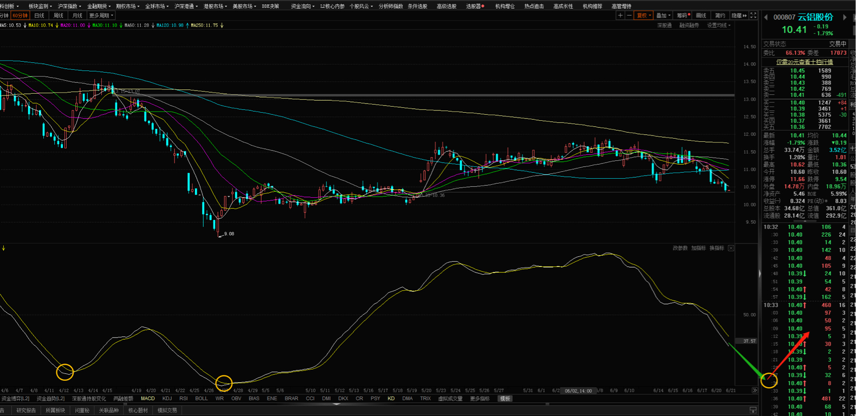The width and height of the screenshot is (856, 416).
Task: Switch to the KDJ indicator tab
Action: click(x=167, y=398)
